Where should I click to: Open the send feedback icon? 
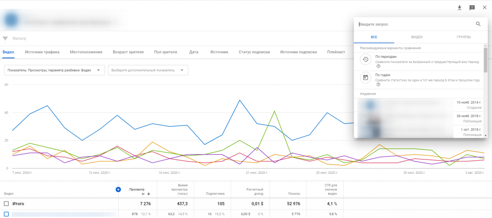pyautogui.click(x=472, y=8)
